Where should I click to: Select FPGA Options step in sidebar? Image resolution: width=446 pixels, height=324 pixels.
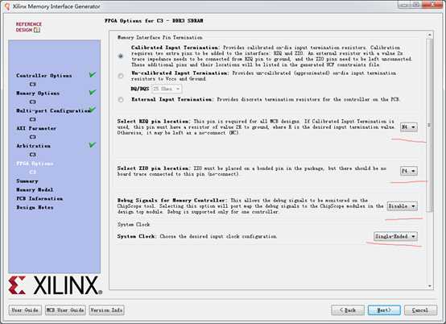[35, 164]
